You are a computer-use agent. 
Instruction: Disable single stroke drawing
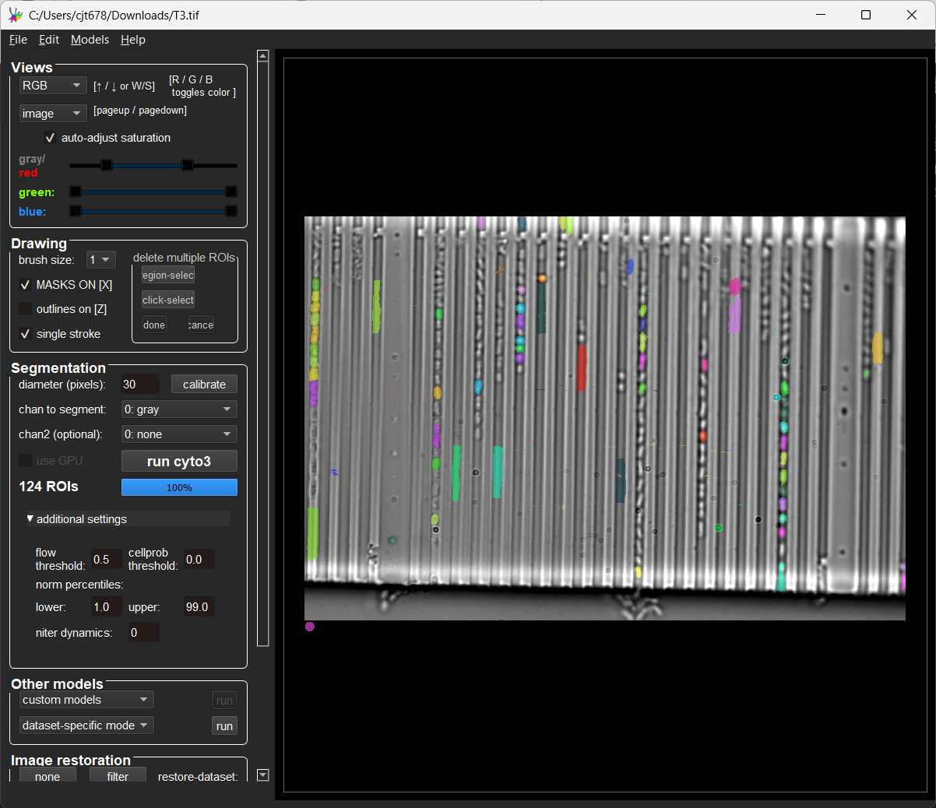click(x=26, y=334)
